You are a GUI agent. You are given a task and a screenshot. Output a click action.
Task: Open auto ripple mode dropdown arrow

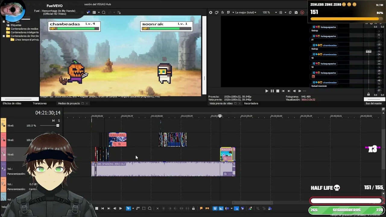coord(232,208)
